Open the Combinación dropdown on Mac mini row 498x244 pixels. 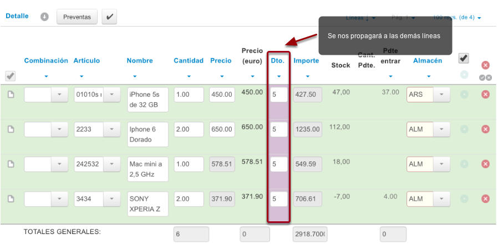point(59,164)
